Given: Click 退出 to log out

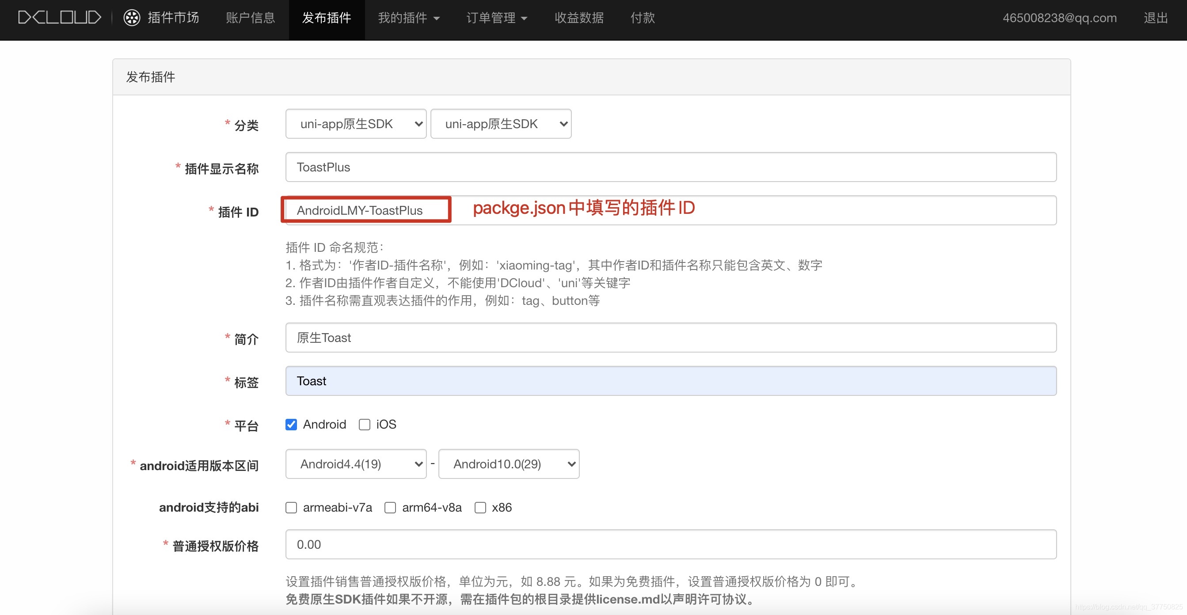Looking at the screenshot, I should pyautogui.click(x=1156, y=18).
